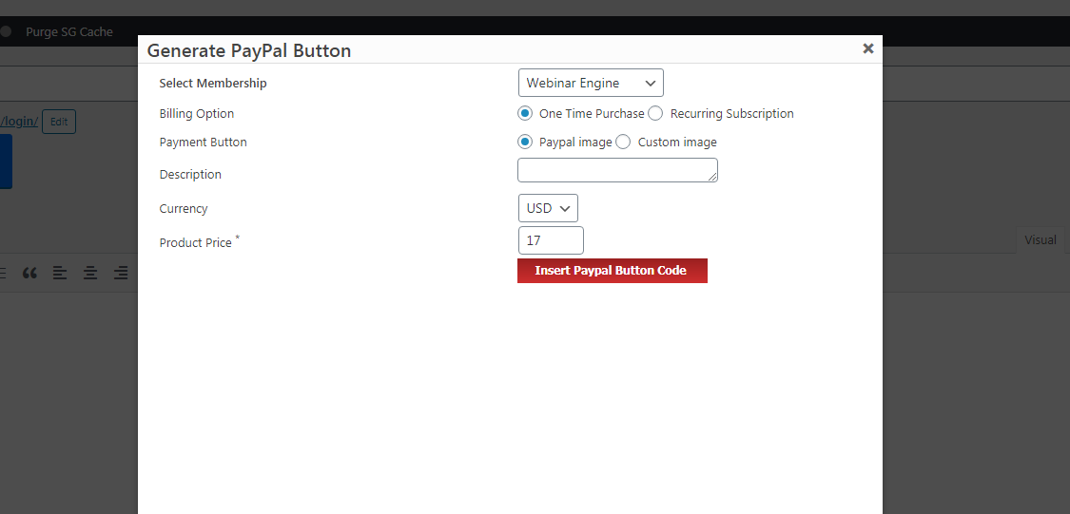Choose Custom image payment button
This screenshot has height=514, width=1070.
623,142
